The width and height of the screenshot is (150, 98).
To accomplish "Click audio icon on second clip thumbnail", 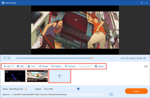I will click(x=29, y=80).
